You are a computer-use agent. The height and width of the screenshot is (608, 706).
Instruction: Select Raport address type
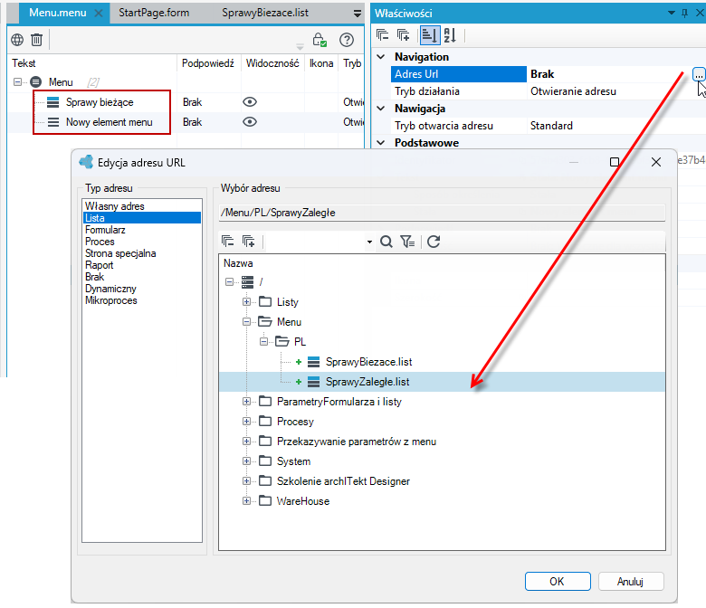coord(100,265)
